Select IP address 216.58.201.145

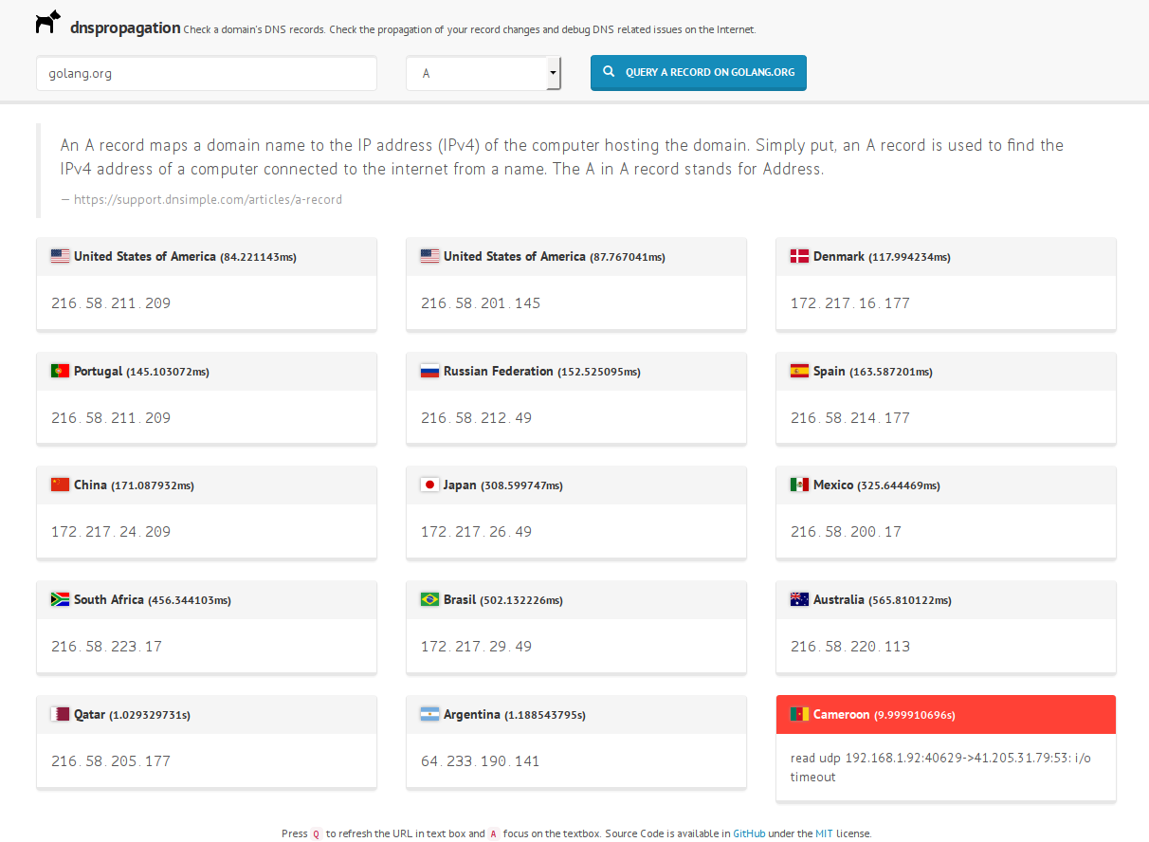[x=481, y=303]
